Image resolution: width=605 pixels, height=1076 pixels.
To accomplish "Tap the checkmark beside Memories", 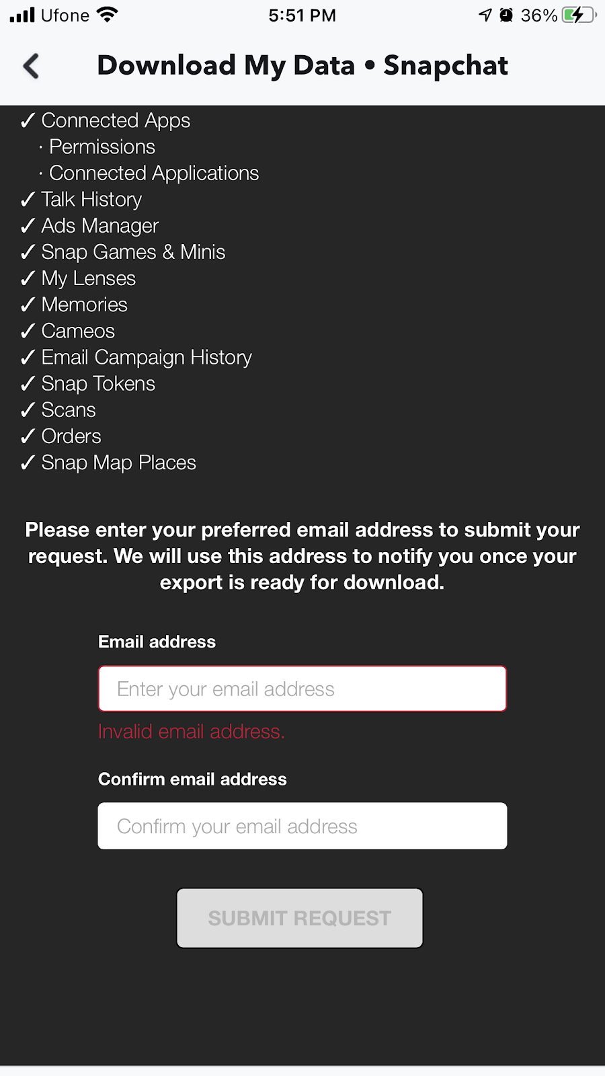I will tap(28, 305).
